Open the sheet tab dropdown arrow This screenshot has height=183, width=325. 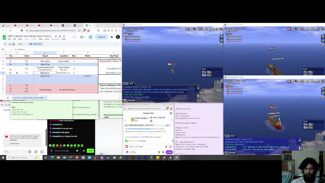(45, 98)
